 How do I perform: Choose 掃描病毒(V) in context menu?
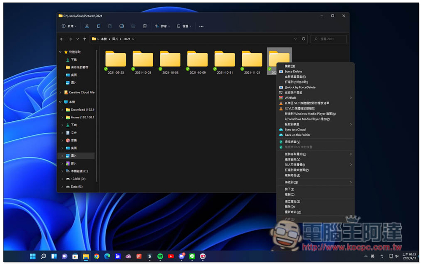tap(315, 142)
